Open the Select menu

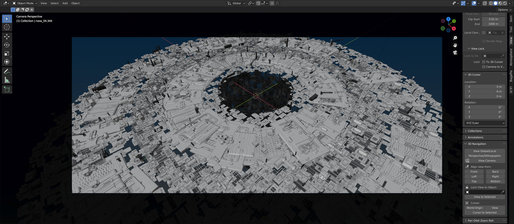point(55,3)
